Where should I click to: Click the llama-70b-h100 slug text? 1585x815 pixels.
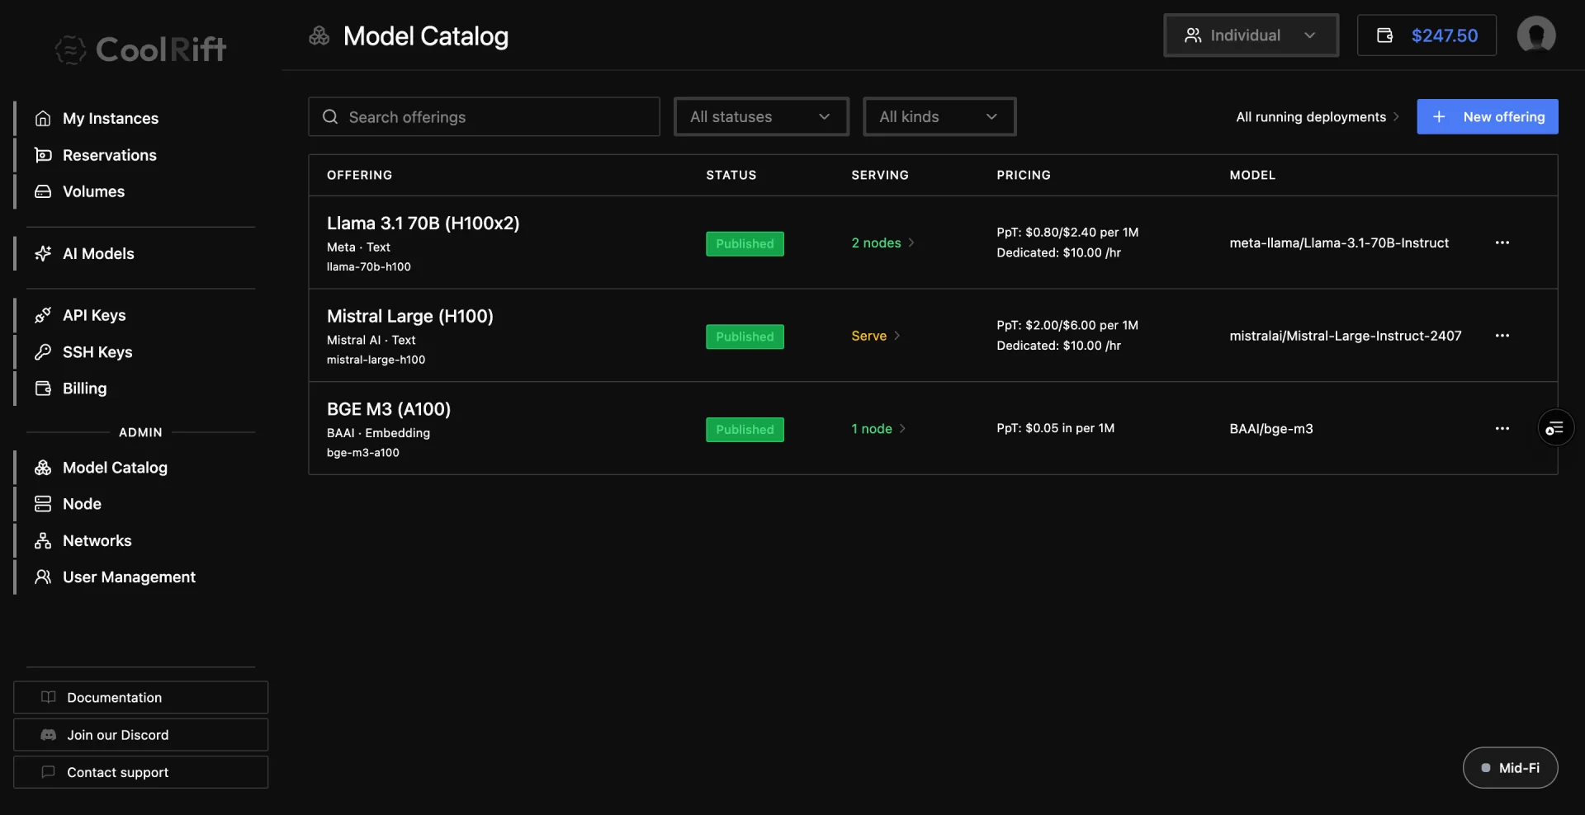click(x=369, y=266)
